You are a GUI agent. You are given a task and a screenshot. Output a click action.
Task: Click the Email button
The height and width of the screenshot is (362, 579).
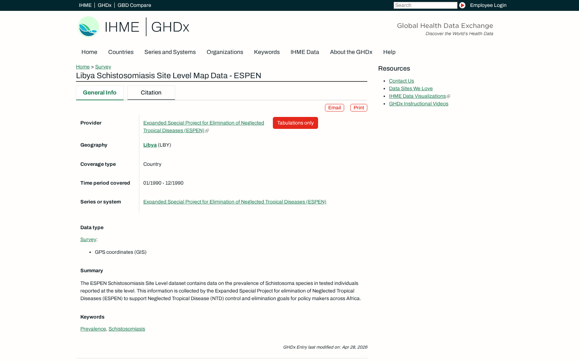(x=334, y=108)
